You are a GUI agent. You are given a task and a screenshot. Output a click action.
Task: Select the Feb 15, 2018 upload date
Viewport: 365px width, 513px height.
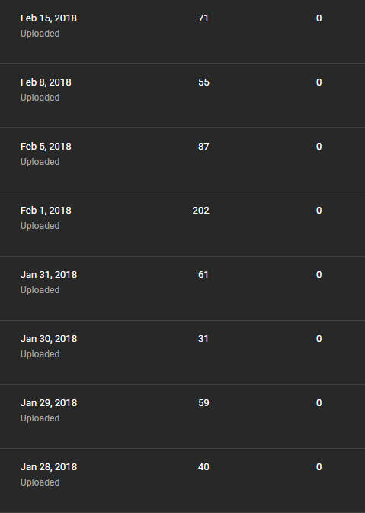coord(49,18)
